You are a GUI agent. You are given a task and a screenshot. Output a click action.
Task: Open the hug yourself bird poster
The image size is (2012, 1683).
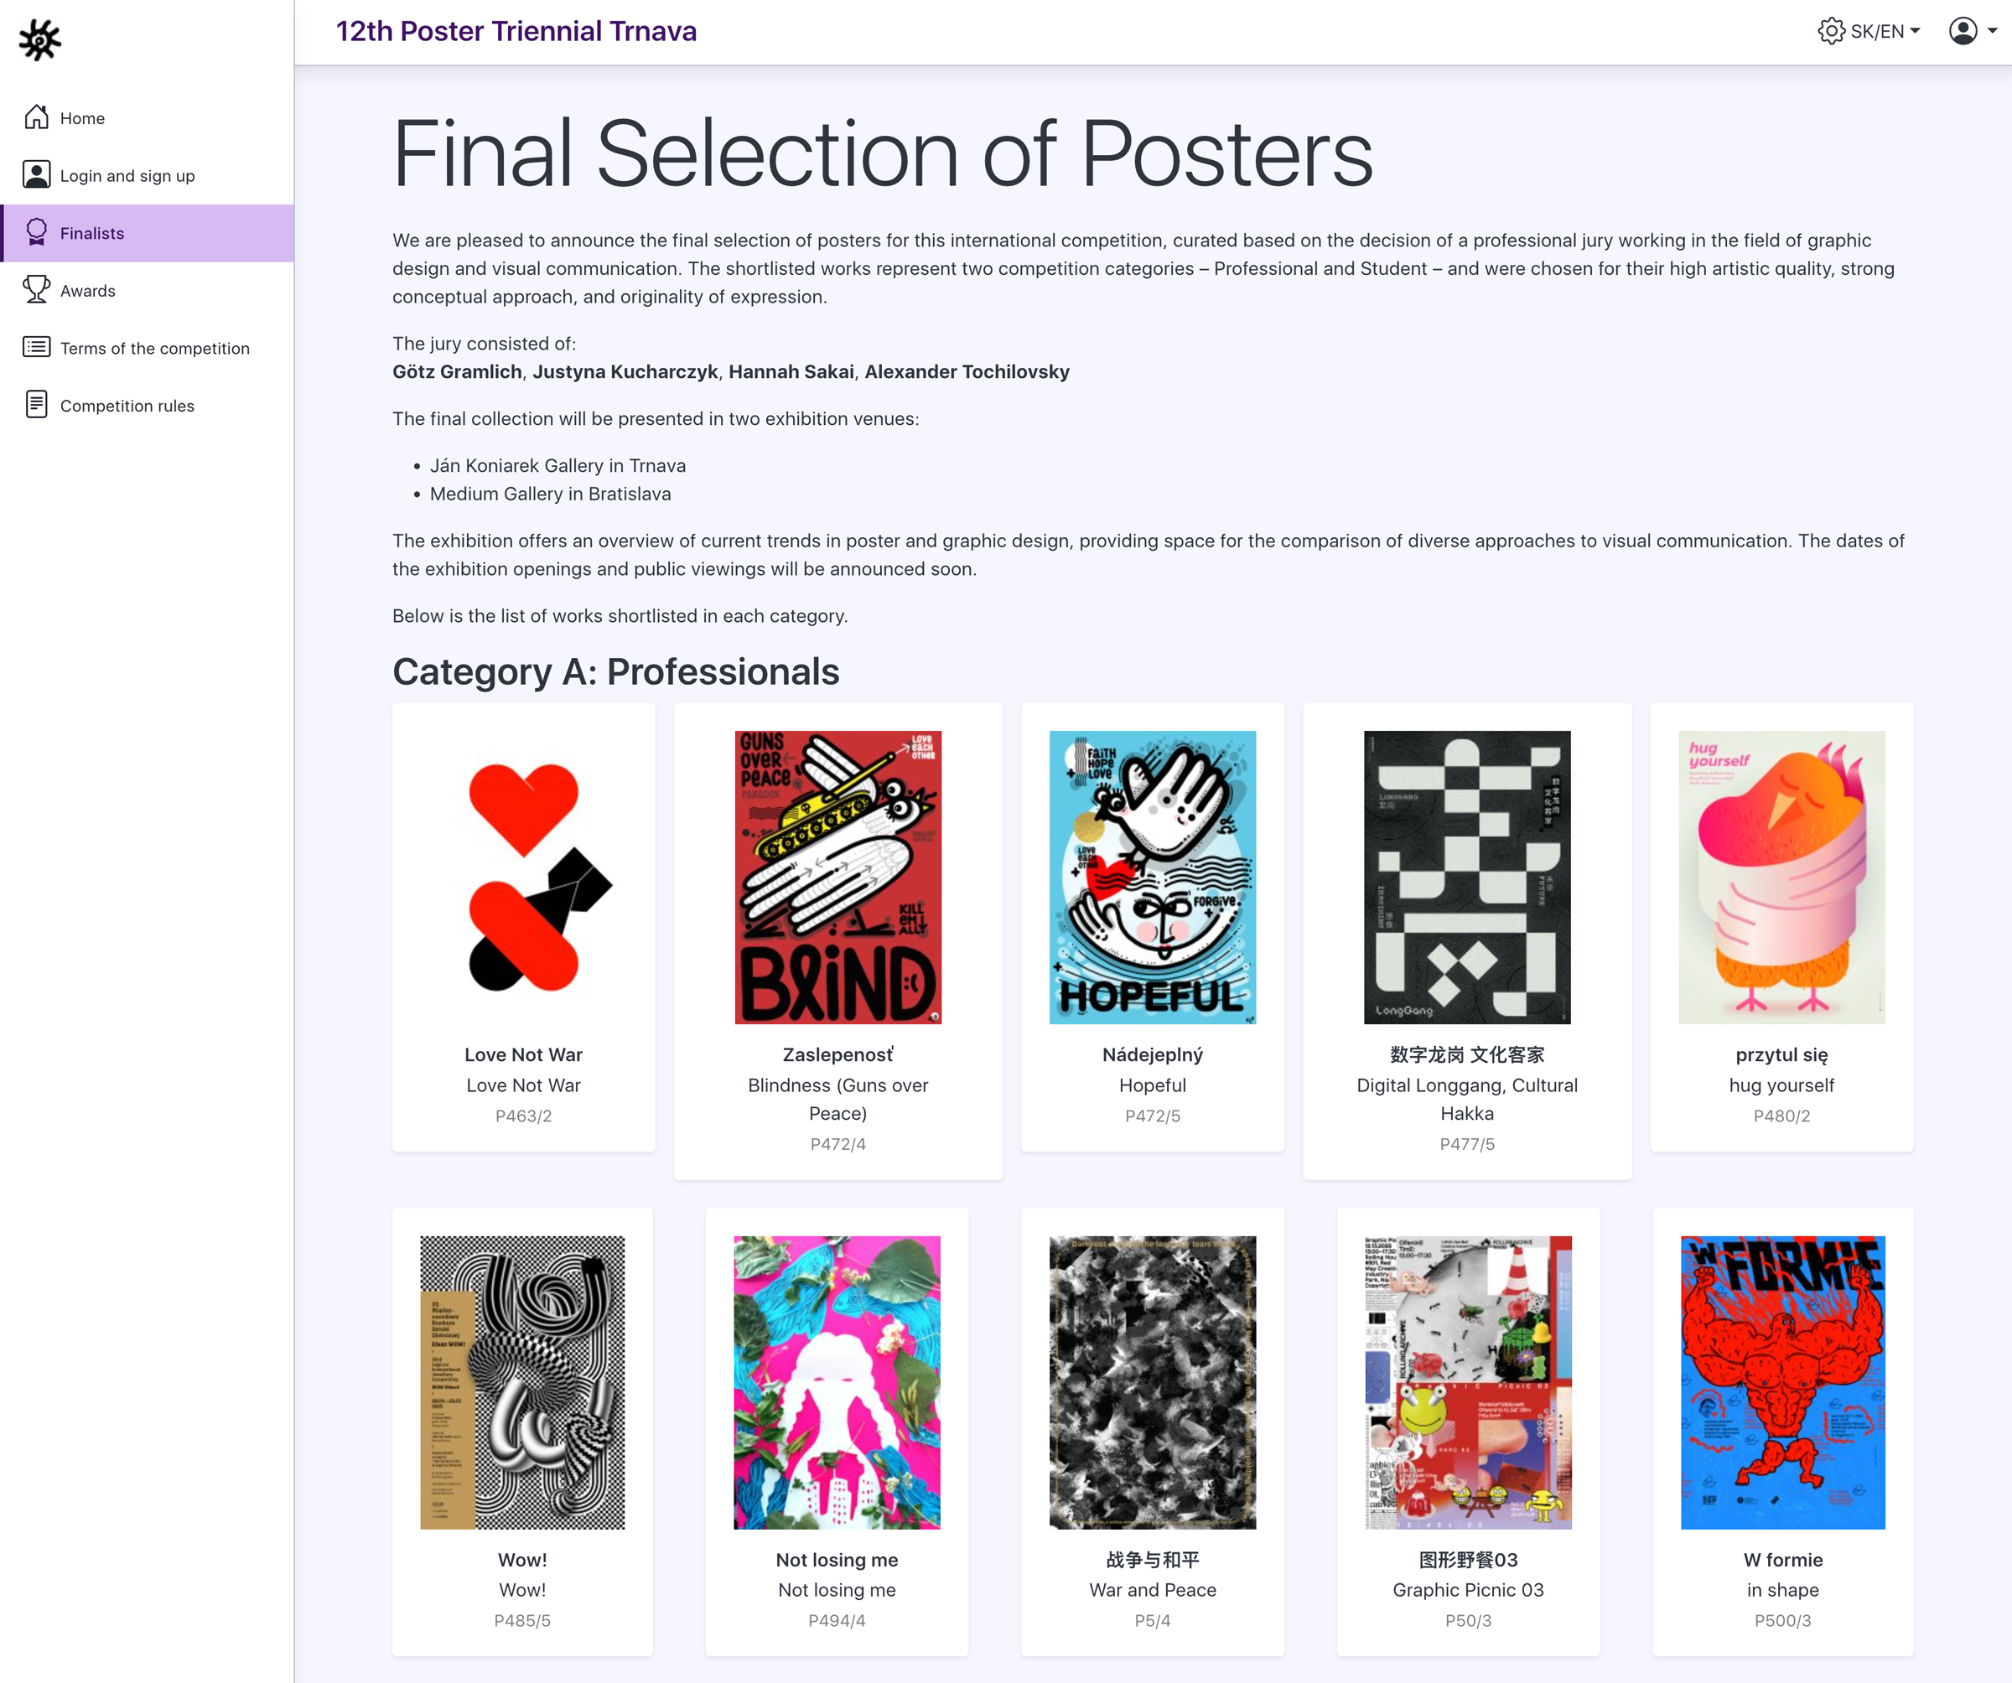click(1781, 877)
